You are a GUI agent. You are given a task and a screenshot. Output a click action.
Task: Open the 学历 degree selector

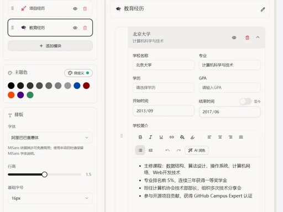(164, 88)
